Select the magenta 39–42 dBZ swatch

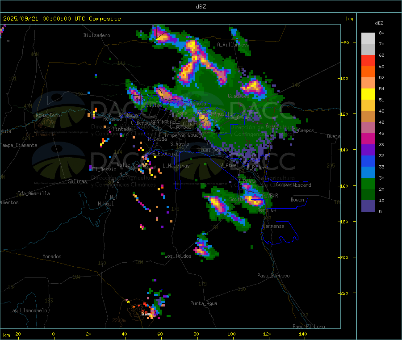368,139
